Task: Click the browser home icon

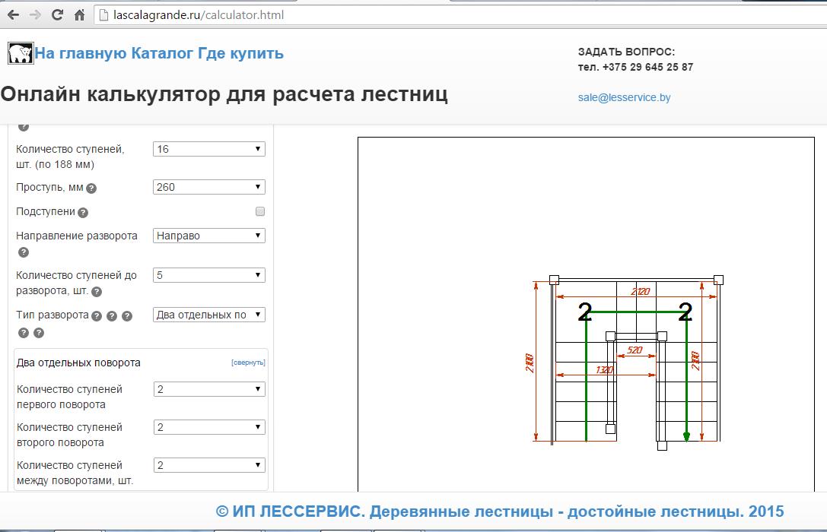Action: [x=80, y=14]
